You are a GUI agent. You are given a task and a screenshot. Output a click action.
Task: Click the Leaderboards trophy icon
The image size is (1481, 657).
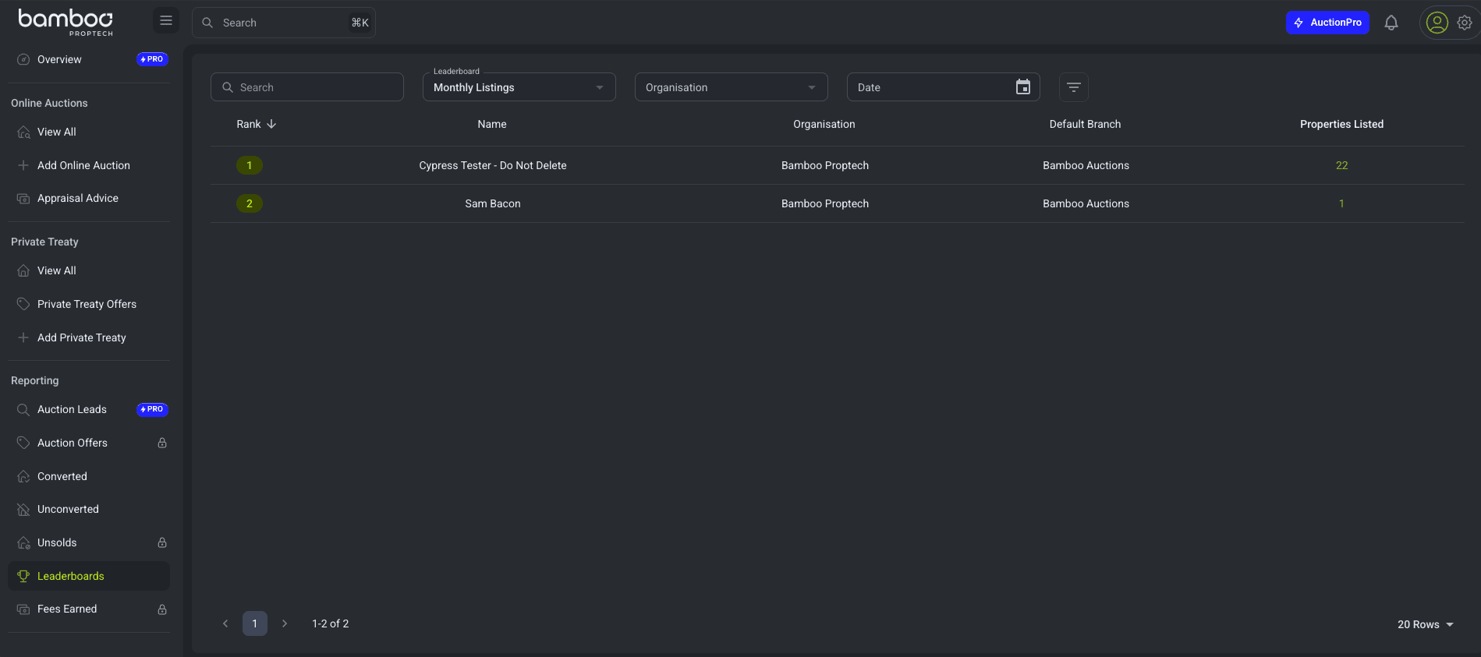(x=23, y=576)
